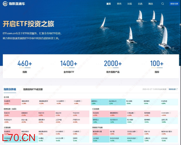This screenshot has height=145, width=181.
Task: Open the 红利低波 tile in last column
Action: click(169, 139)
